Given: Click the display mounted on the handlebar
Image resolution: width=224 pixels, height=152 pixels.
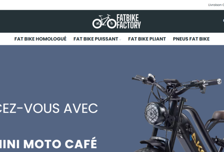Looking at the screenshot, I should tap(172, 82).
